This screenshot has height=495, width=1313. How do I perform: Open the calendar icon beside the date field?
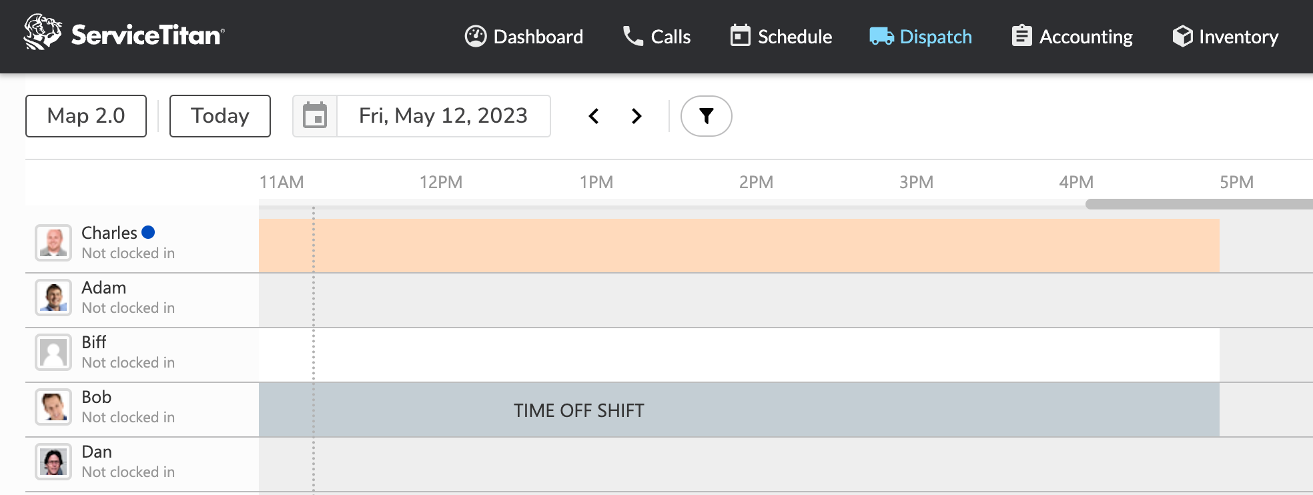tap(315, 115)
